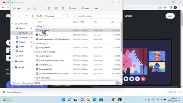
Task: Select Documents in Quick access
Action: coord(23,37)
